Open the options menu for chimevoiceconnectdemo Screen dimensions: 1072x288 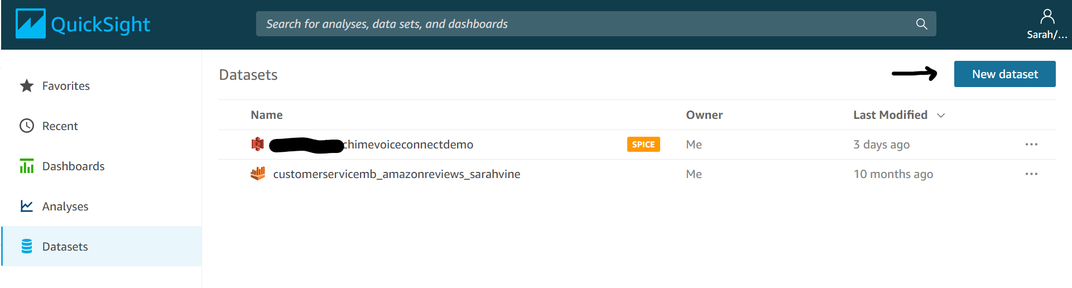click(1031, 145)
